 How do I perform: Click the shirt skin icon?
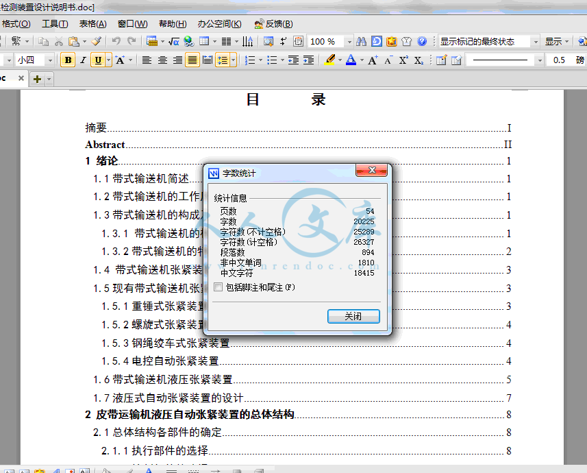tap(407, 41)
